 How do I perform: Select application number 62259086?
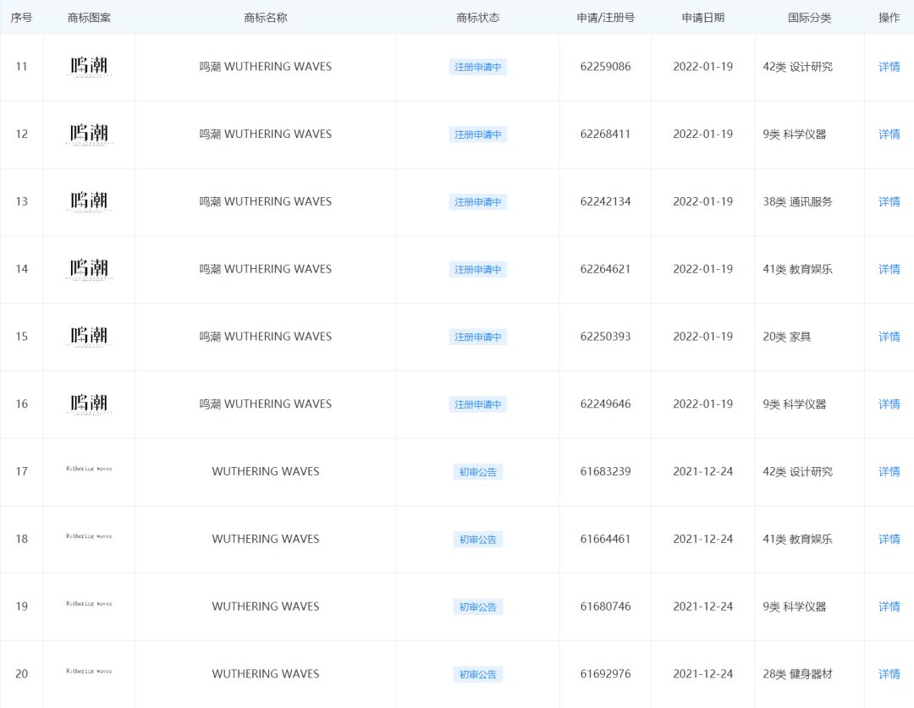[x=605, y=67]
